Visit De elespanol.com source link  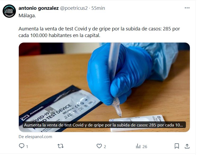pos(35,137)
